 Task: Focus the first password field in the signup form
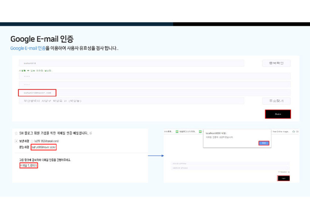pos(155,76)
